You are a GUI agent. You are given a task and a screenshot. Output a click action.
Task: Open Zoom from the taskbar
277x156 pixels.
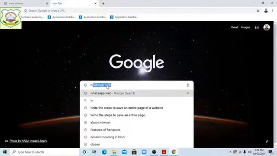144,152
